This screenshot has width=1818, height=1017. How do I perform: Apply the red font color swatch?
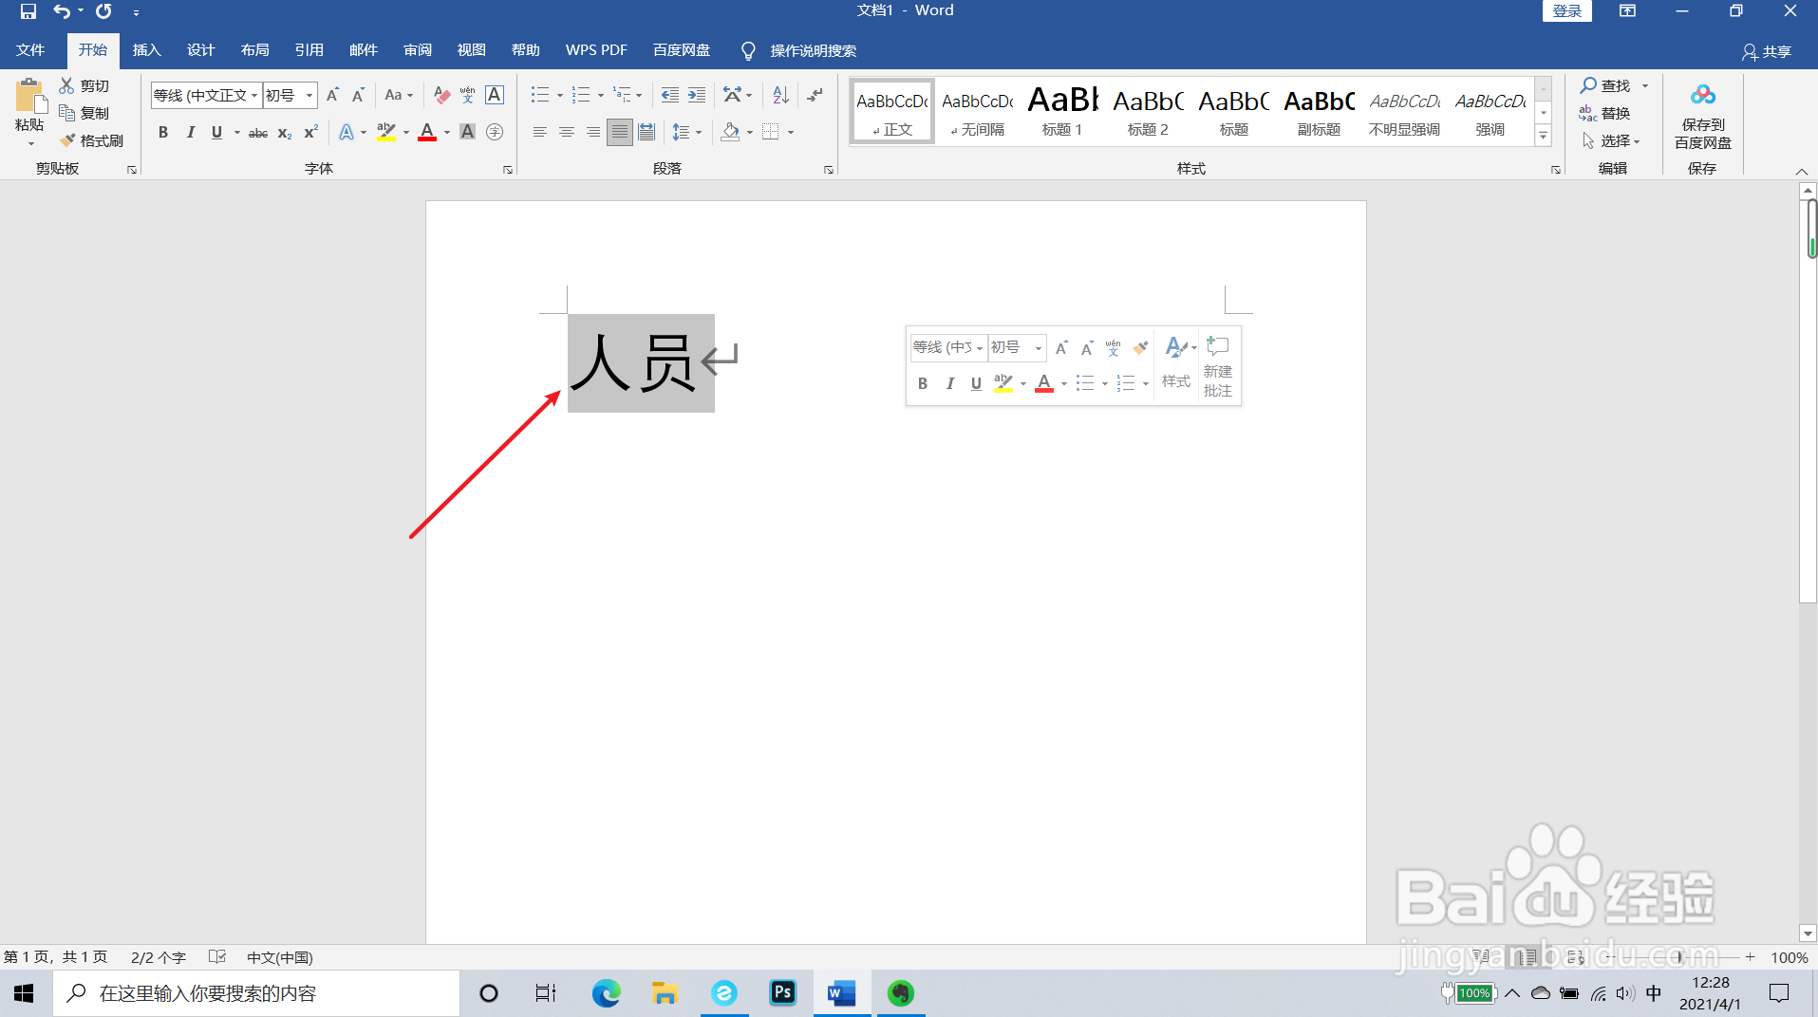coord(427,132)
